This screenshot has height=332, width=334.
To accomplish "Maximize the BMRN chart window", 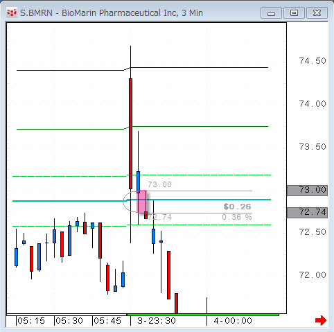I will (x=294, y=13).
